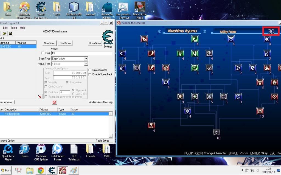The image size is (281, 175).
Task: Click the memory scan Start address field
Action: (70, 73)
